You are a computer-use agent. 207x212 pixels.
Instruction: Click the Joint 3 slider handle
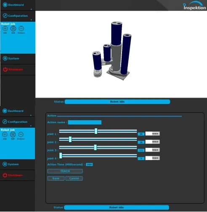96,147
